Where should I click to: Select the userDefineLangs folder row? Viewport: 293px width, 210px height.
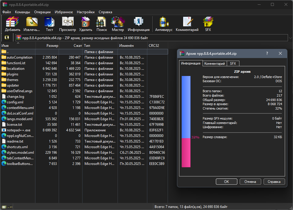pos(84,91)
